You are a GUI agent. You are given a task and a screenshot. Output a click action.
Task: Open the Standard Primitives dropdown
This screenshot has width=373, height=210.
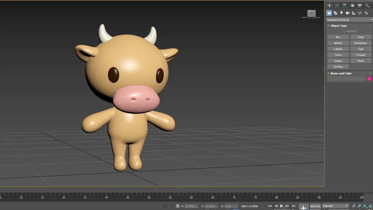[x=349, y=20]
